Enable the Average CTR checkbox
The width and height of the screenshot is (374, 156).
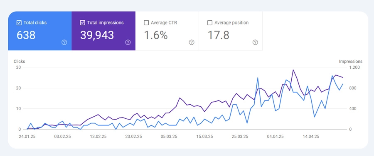point(146,23)
